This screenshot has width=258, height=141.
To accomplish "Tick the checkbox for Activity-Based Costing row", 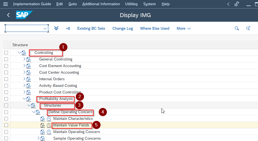I will click(x=6, y=85).
